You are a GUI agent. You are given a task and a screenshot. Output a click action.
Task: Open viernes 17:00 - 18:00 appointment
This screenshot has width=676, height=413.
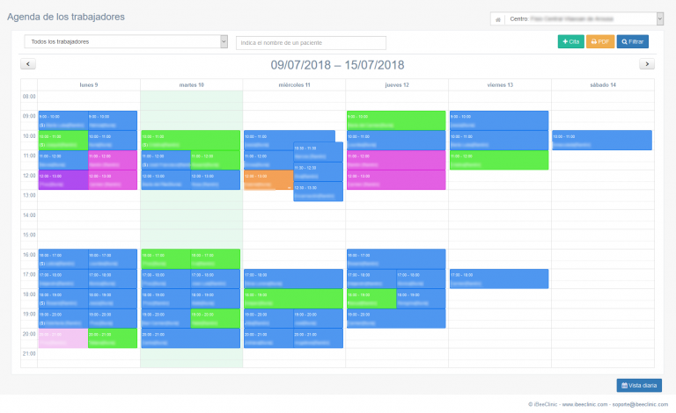[x=498, y=279]
